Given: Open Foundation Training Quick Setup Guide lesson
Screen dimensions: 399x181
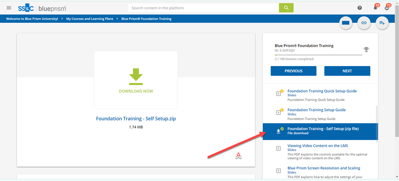Looking at the screenshot, I should [x=322, y=91].
